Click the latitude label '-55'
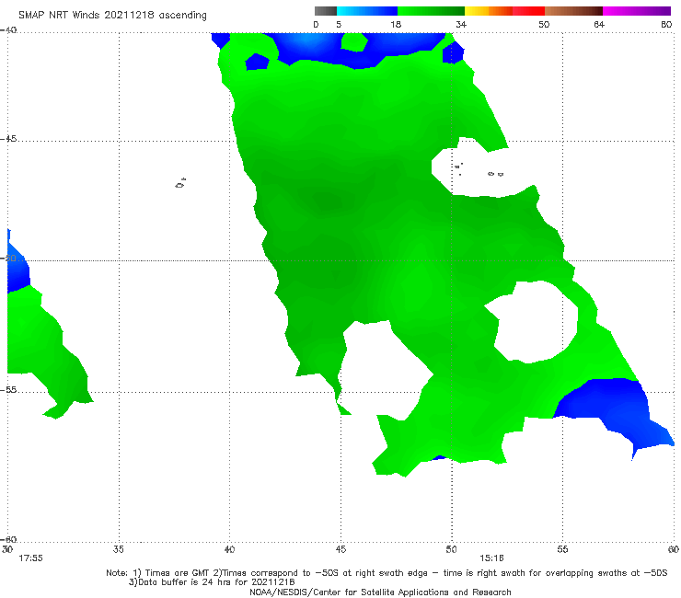Viewport: 681px width, 598px height. pos(8,390)
